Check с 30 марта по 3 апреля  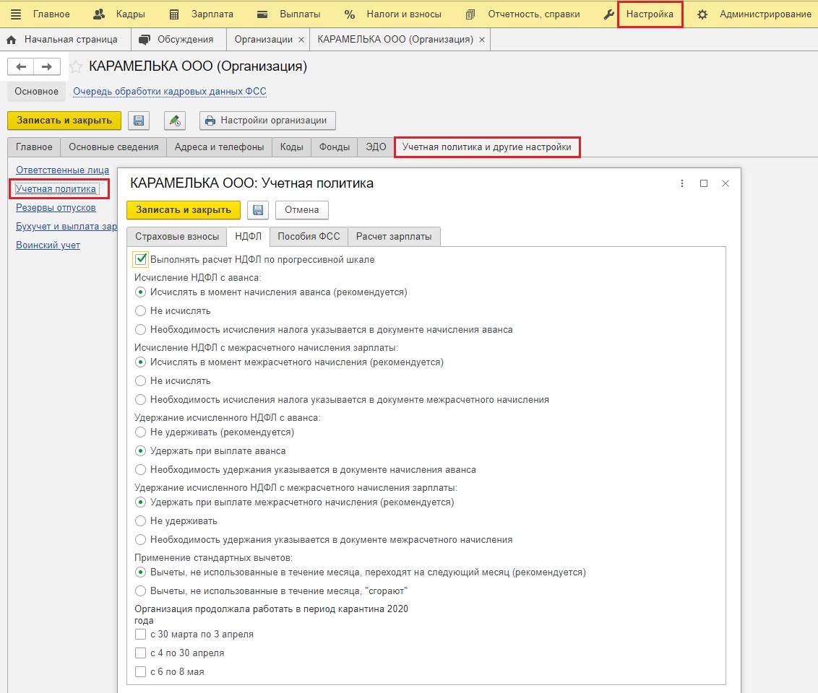[140, 634]
